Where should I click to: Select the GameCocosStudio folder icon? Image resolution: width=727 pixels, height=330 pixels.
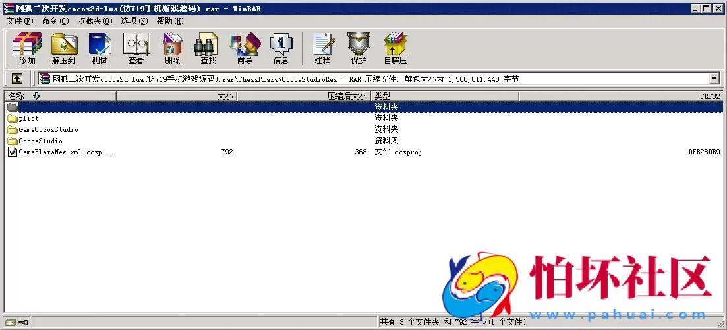pyautogui.click(x=13, y=129)
